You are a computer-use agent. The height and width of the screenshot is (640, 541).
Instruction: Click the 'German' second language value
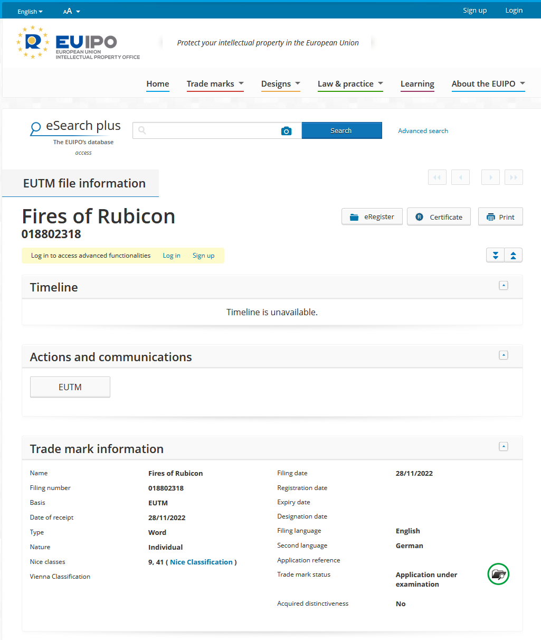[410, 545]
